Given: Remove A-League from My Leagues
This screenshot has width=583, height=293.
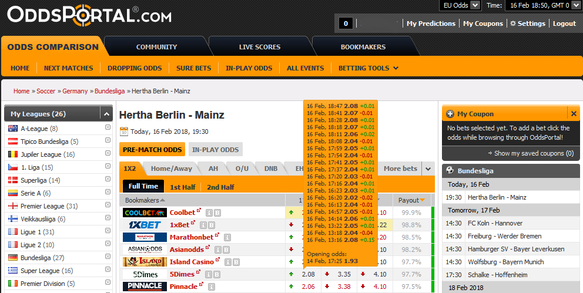Looking at the screenshot, I should pos(108,127).
